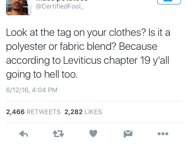This screenshot has height=144, width=187.
Task: Retweet this tweet using the arrows icon
Action: (x=58, y=134)
